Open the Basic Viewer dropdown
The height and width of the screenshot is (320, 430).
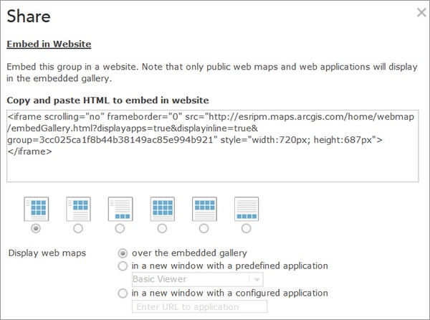[197, 279]
